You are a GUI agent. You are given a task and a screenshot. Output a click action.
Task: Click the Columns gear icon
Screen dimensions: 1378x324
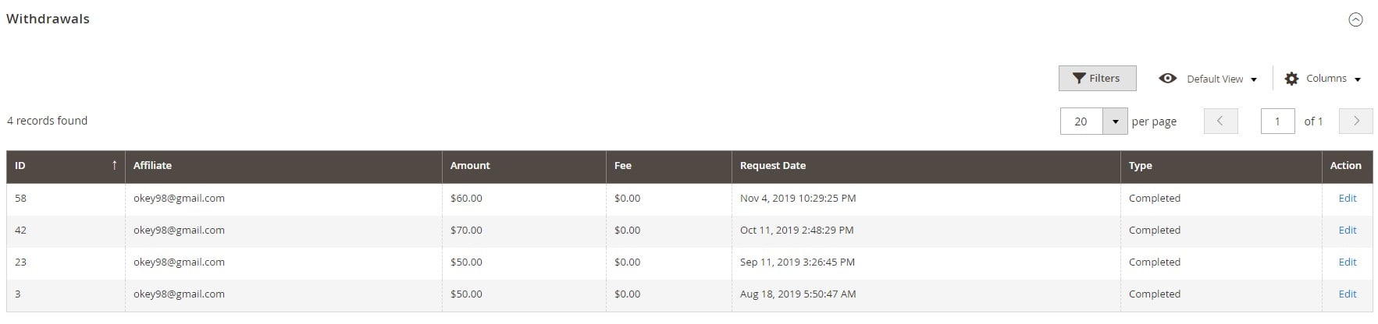point(1291,79)
